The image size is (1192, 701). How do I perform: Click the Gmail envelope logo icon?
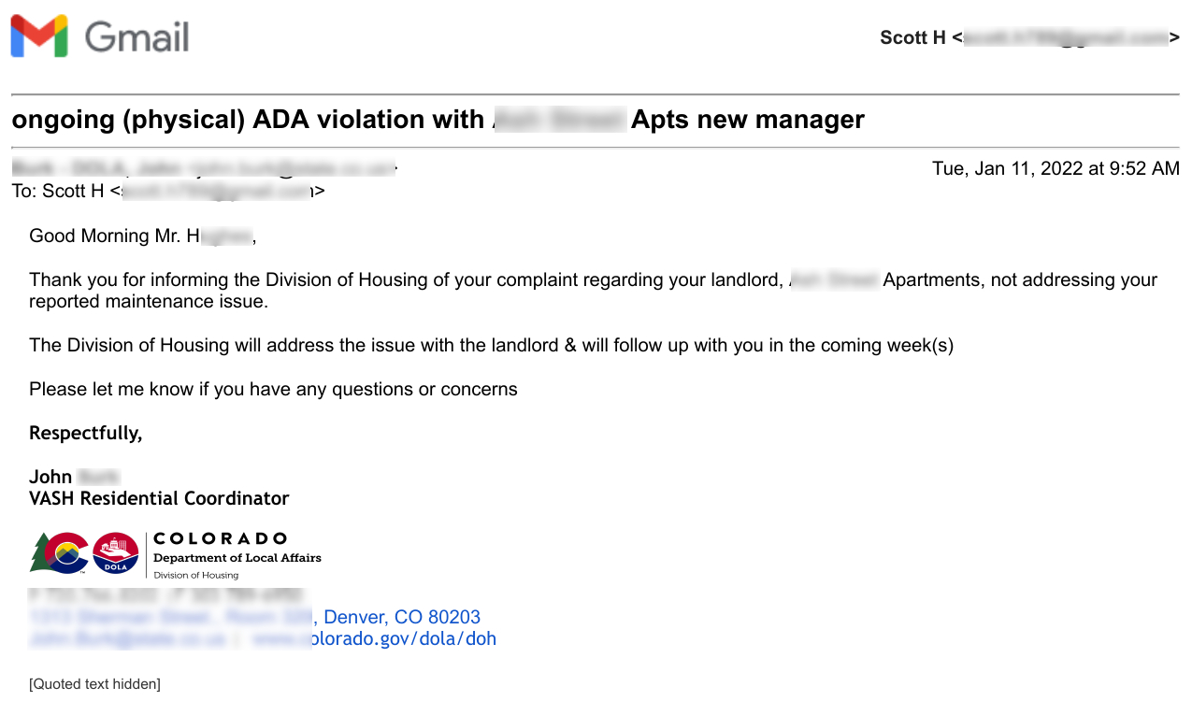pos(39,36)
